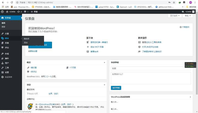
Task: Open the Openwrt - LuCI bookmark
Action: pos(124,7)
